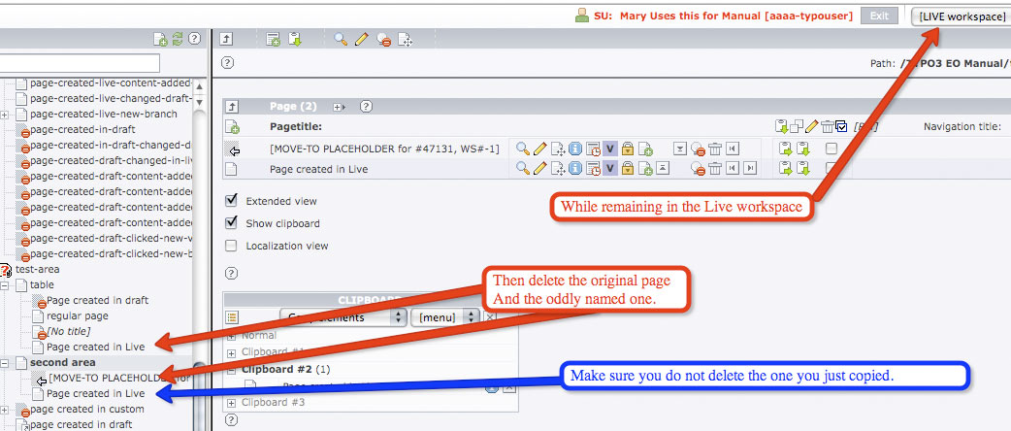Select 'second area' in the page tree
Viewport: 1011px width, 431px height.
pyautogui.click(x=62, y=362)
